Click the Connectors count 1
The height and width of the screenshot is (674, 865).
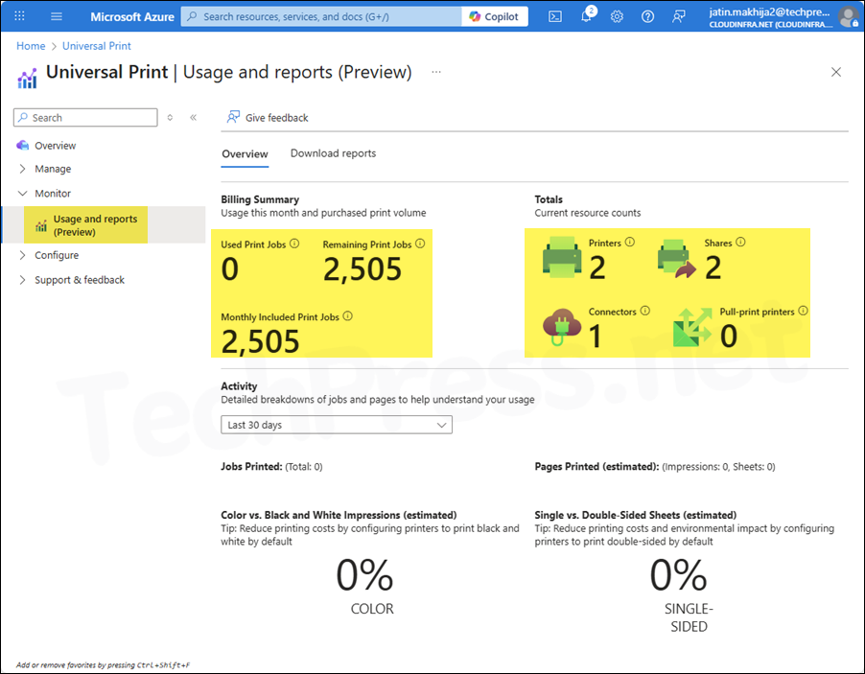[596, 337]
